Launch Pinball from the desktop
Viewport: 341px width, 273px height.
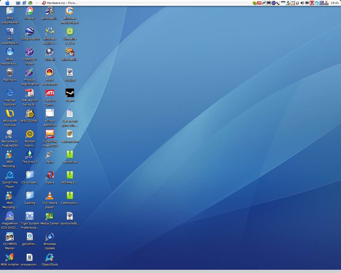[x=50, y=52]
